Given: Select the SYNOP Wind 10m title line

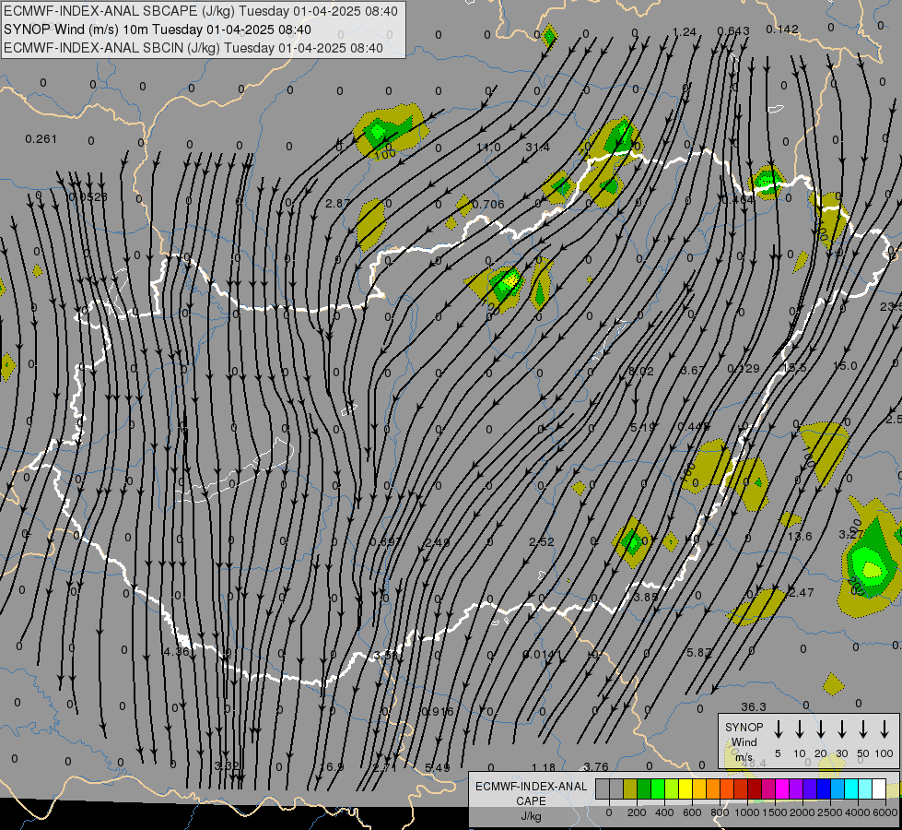Looking at the screenshot, I should 158,30.
